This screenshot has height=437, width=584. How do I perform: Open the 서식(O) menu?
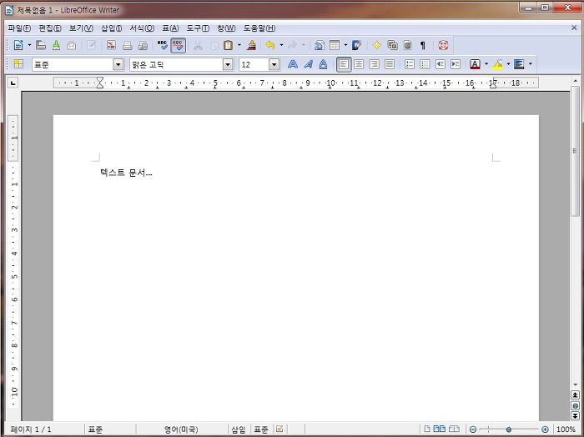point(142,28)
